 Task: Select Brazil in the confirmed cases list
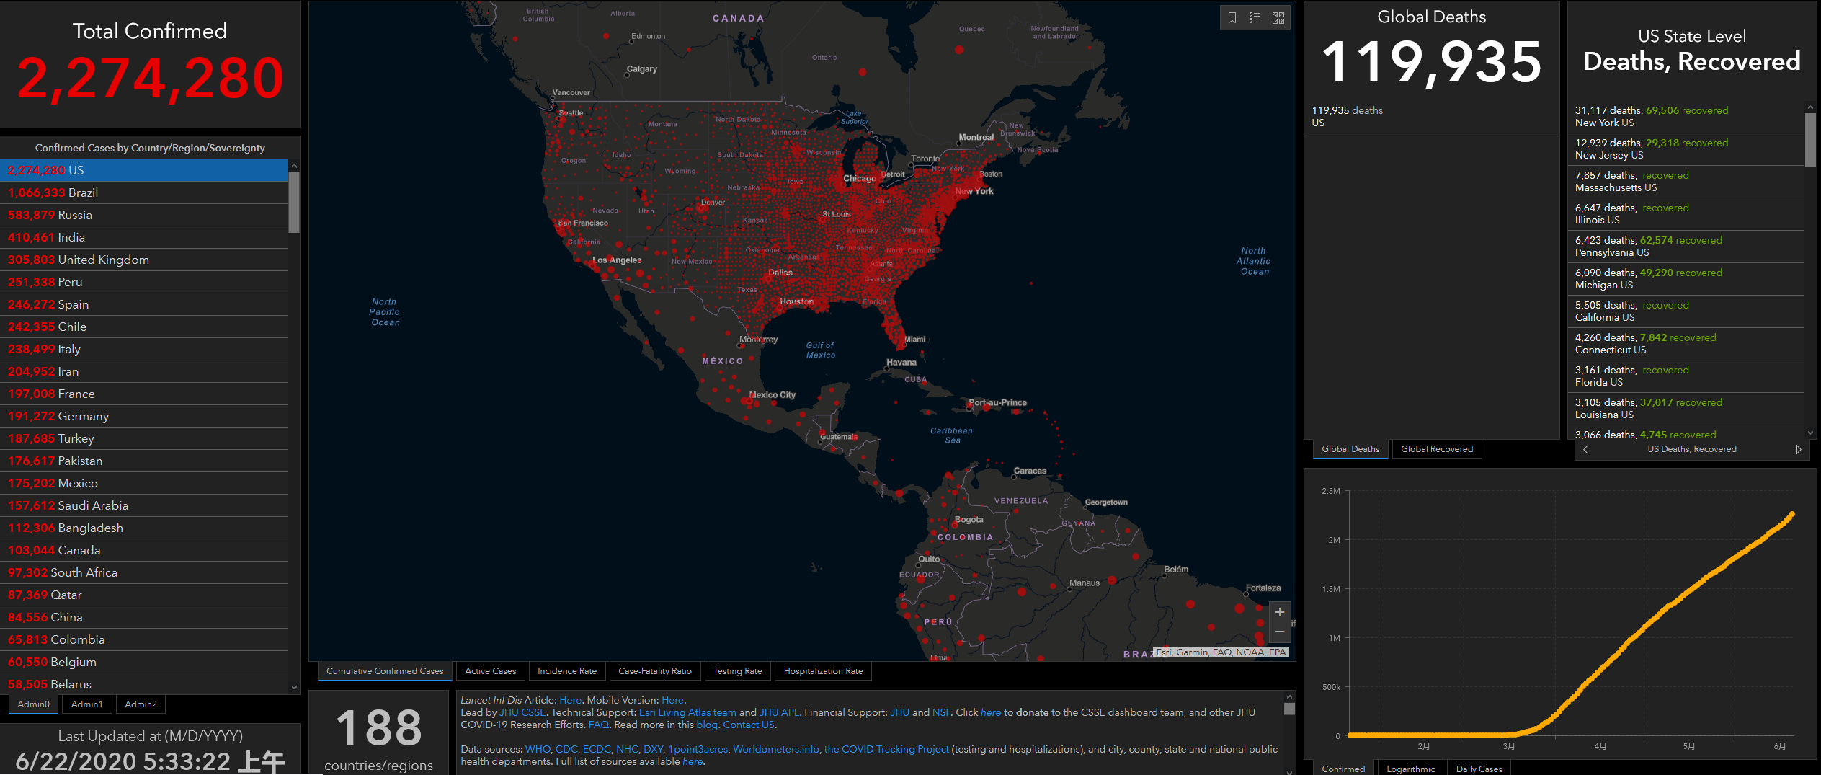pos(144,192)
